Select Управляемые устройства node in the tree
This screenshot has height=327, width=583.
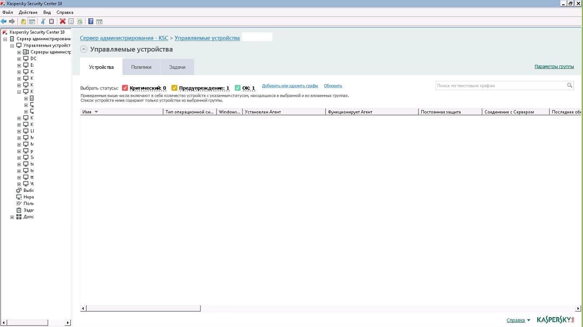47,45
